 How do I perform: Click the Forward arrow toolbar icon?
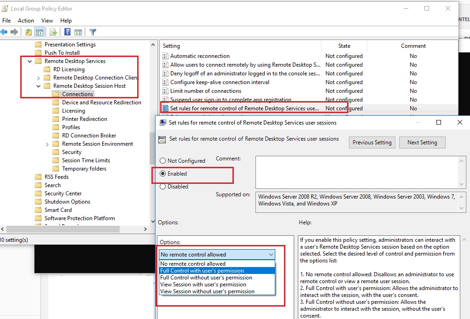coord(14,32)
